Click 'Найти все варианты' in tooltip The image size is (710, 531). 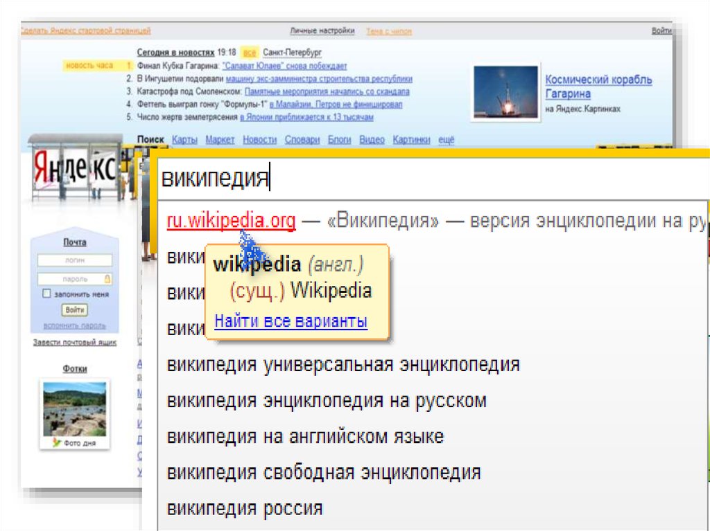point(291,322)
